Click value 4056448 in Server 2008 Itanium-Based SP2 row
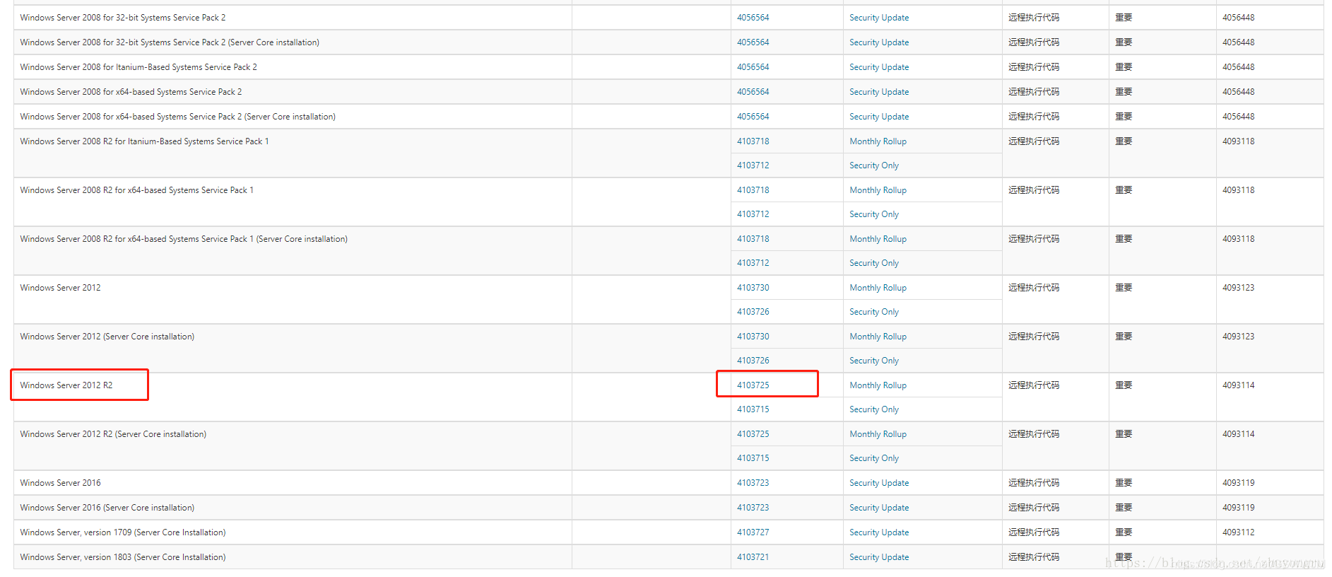 [x=1238, y=67]
